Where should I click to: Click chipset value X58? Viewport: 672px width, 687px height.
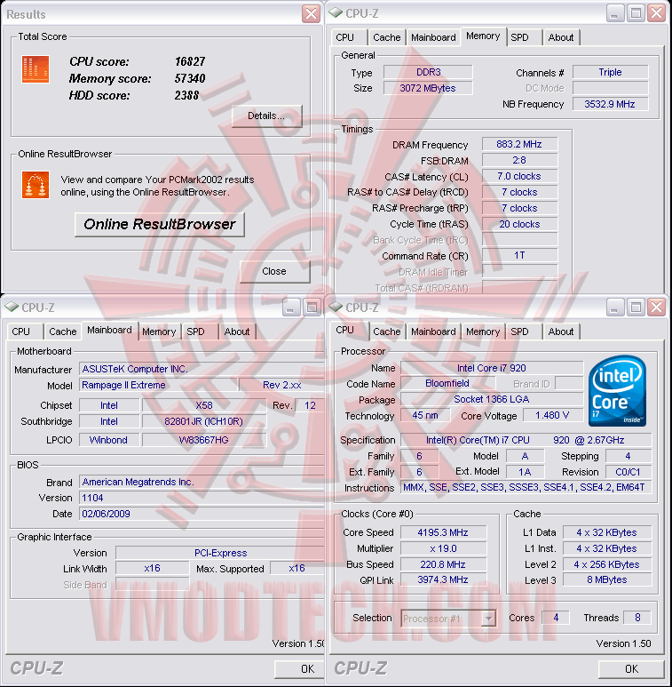pos(204,405)
